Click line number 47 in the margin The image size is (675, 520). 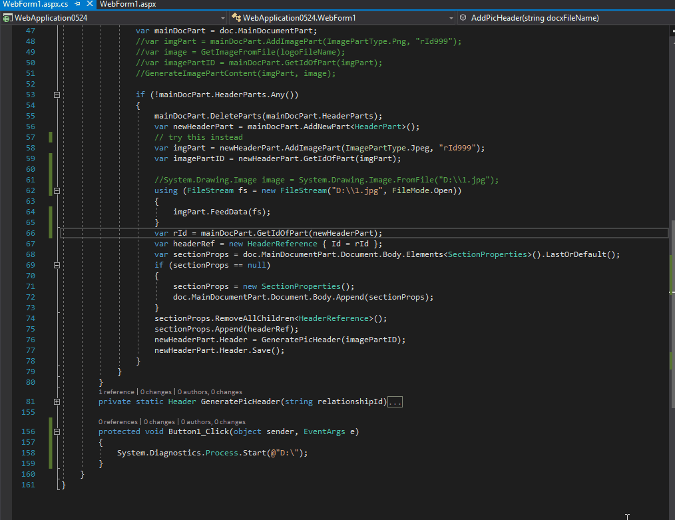[x=31, y=31]
